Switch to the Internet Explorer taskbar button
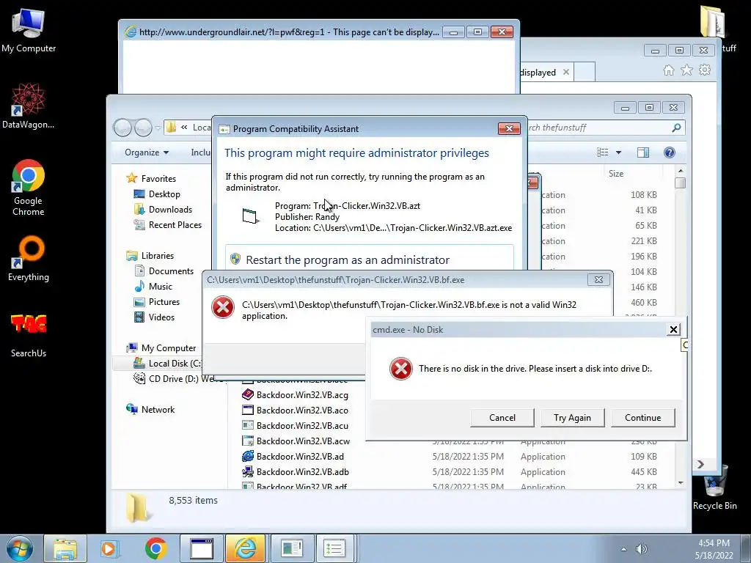 245,548
